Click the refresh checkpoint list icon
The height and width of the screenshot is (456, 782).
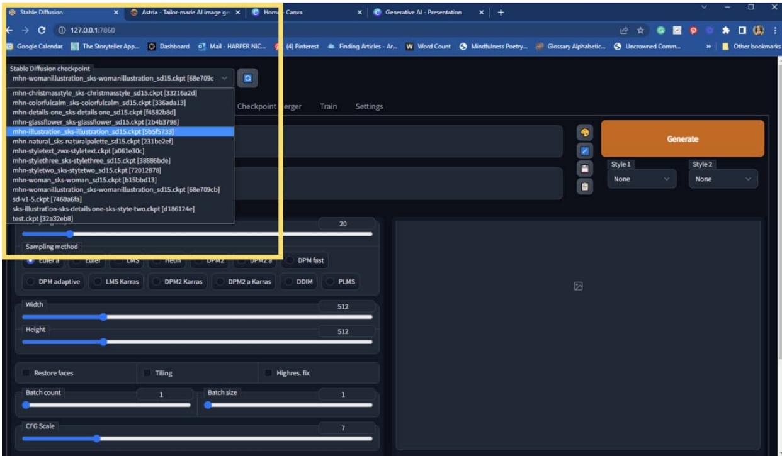pyautogui.click(x=248, y=78)
